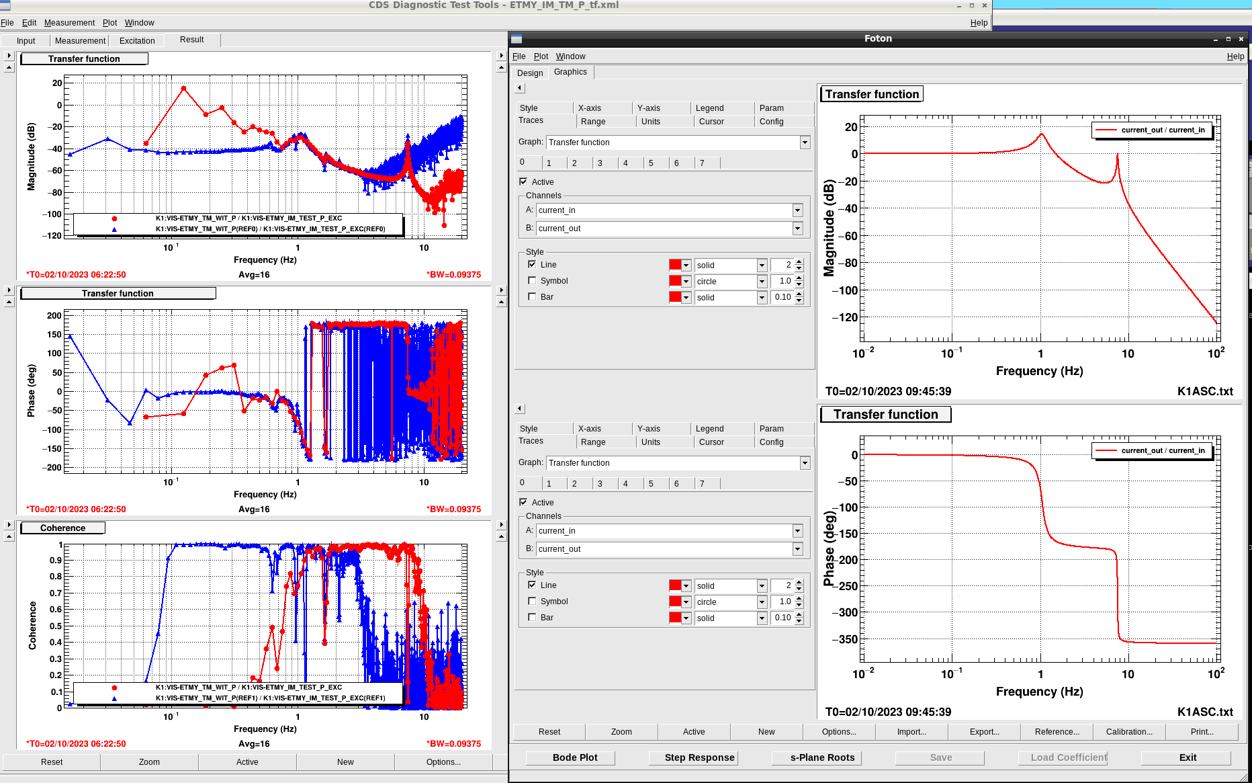The width and height of the screenshot is (1252, 783).
Task: Click the red Line color swatch in the upper Style panel
Action: click(675, 265)
